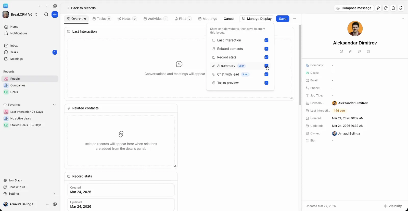Screen dimensions: 408x211
Task: Click the AI sparkle icon beside Compose message
Action: [x=378, y=8]
